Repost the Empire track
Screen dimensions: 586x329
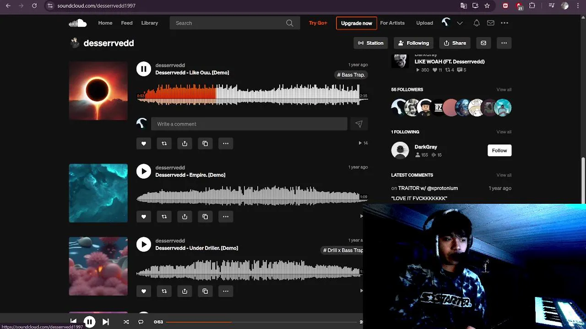pyautogui.click(x=164, y=217)
